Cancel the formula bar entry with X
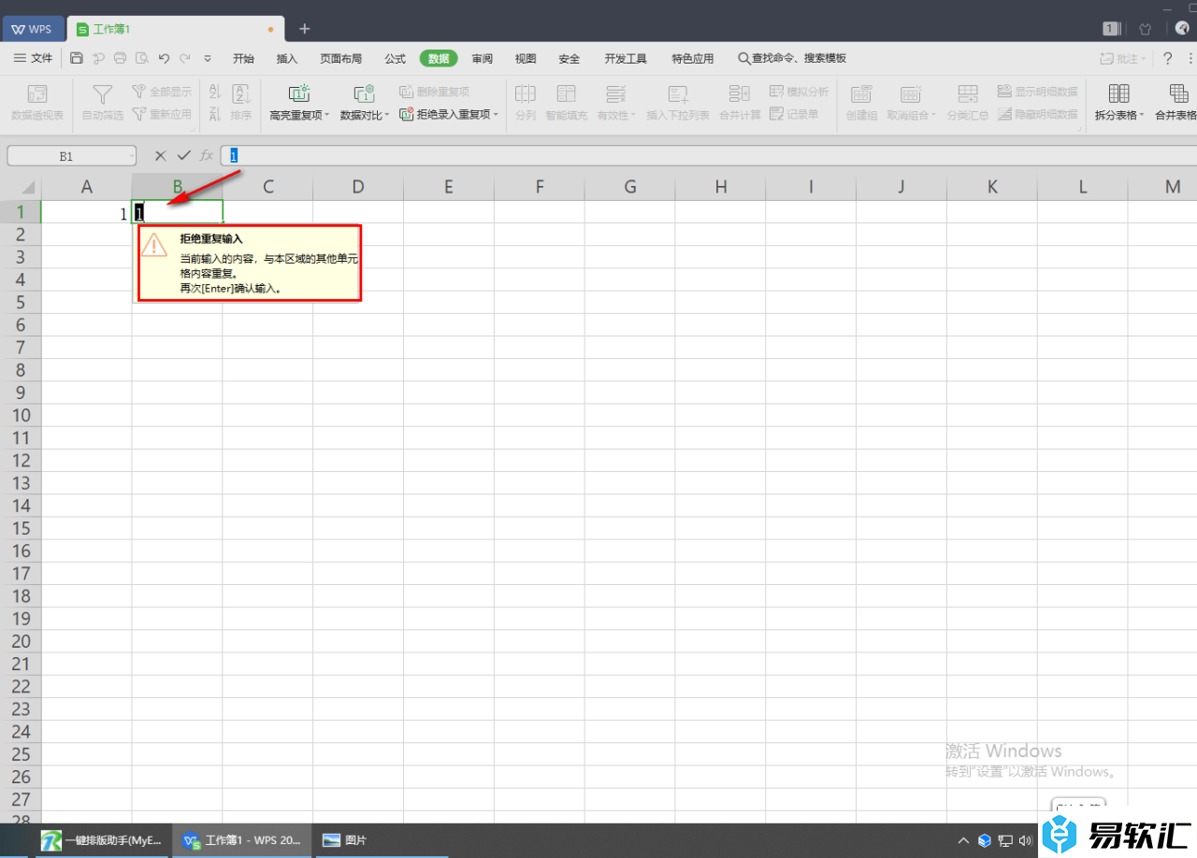 coord(161,155)
